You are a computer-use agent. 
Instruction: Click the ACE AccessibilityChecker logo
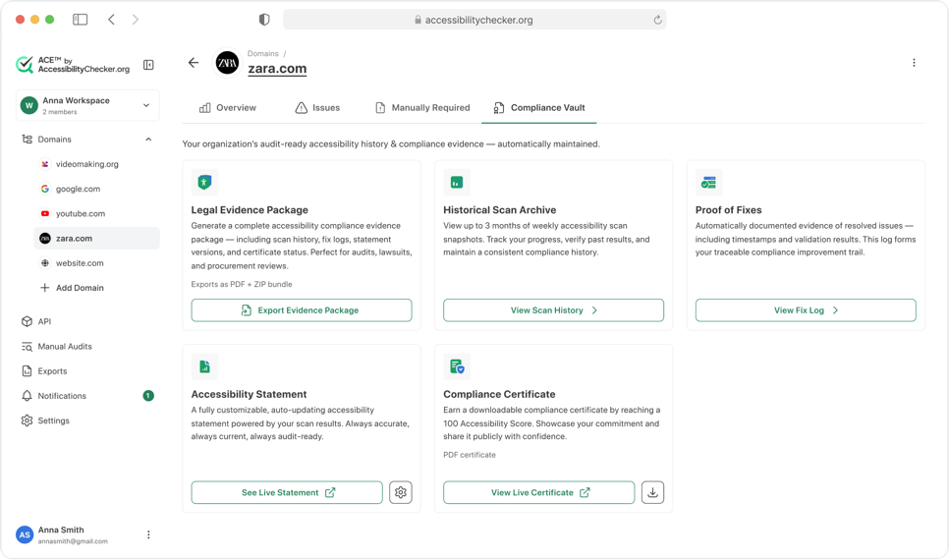pyautogui.click(x=73, y=64)
